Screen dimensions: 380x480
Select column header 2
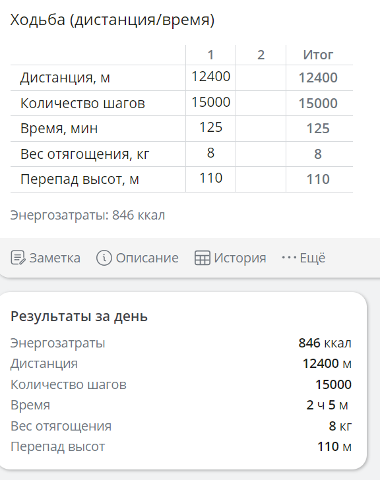pos(261,55)
